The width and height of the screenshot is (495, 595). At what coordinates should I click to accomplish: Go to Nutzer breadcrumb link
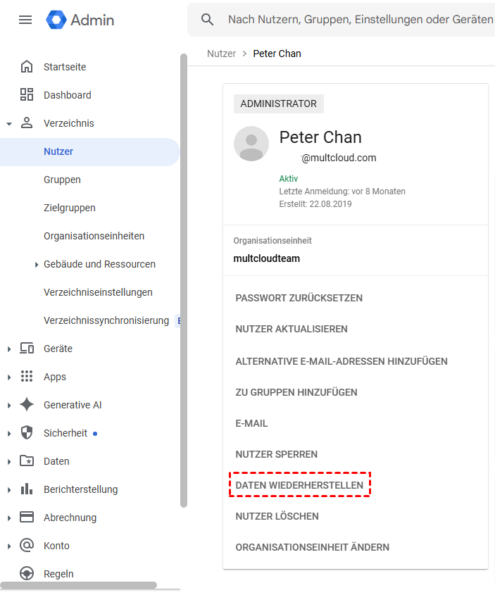coord(221,54)
